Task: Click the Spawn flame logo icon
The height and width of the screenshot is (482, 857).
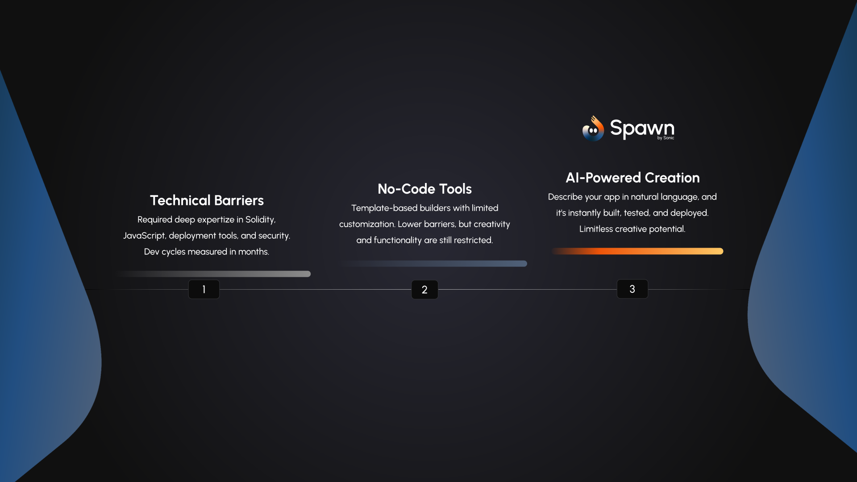Action: pyautogui.click(x=593, y=129)
